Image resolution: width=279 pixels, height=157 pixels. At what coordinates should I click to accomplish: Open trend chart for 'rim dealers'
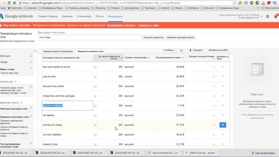click(95, 115)
